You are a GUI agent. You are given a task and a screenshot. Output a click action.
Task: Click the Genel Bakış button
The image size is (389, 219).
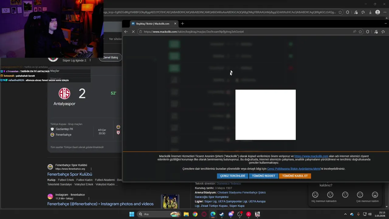pos(110,57)
